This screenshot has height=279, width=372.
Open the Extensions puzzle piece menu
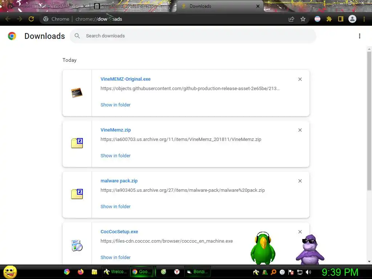click(x=329, y=19)
